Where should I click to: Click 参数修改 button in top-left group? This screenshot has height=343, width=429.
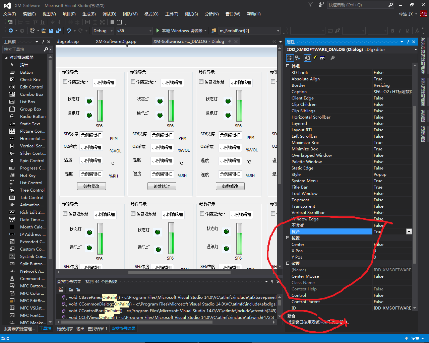point(91,186)
